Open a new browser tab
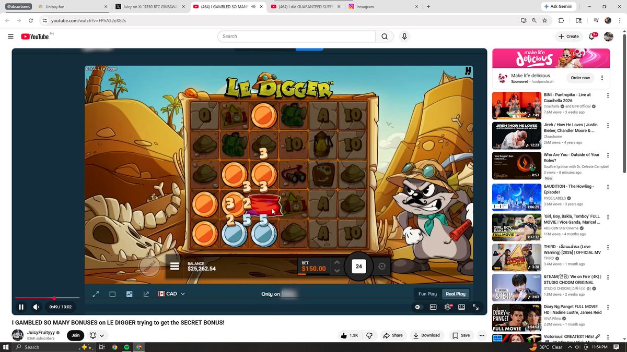The height and width of the screenshot is (352, 627). 428,7
